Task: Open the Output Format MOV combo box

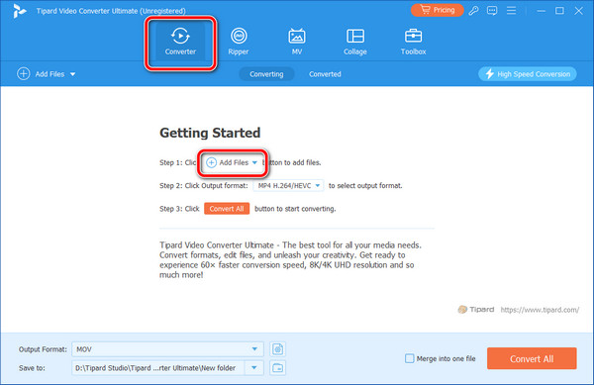Action: pyautogui.click(x=167, y=349)
